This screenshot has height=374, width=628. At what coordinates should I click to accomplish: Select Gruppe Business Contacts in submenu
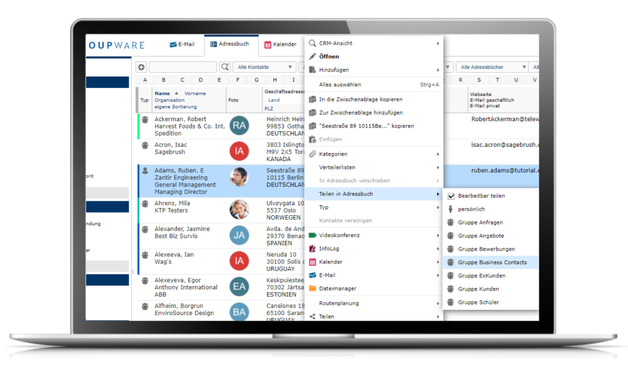click(492, 262)
